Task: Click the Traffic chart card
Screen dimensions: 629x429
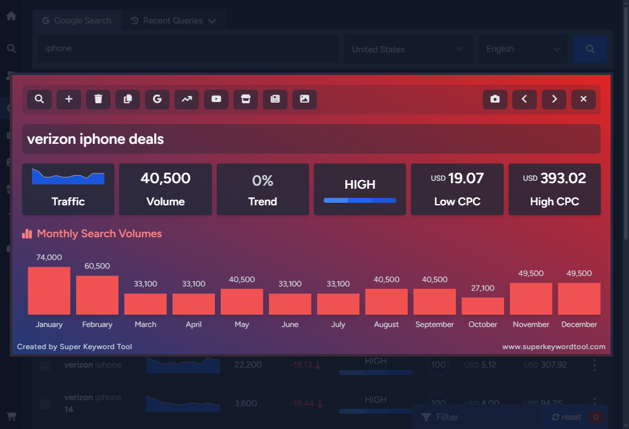Action: [68, 189]
